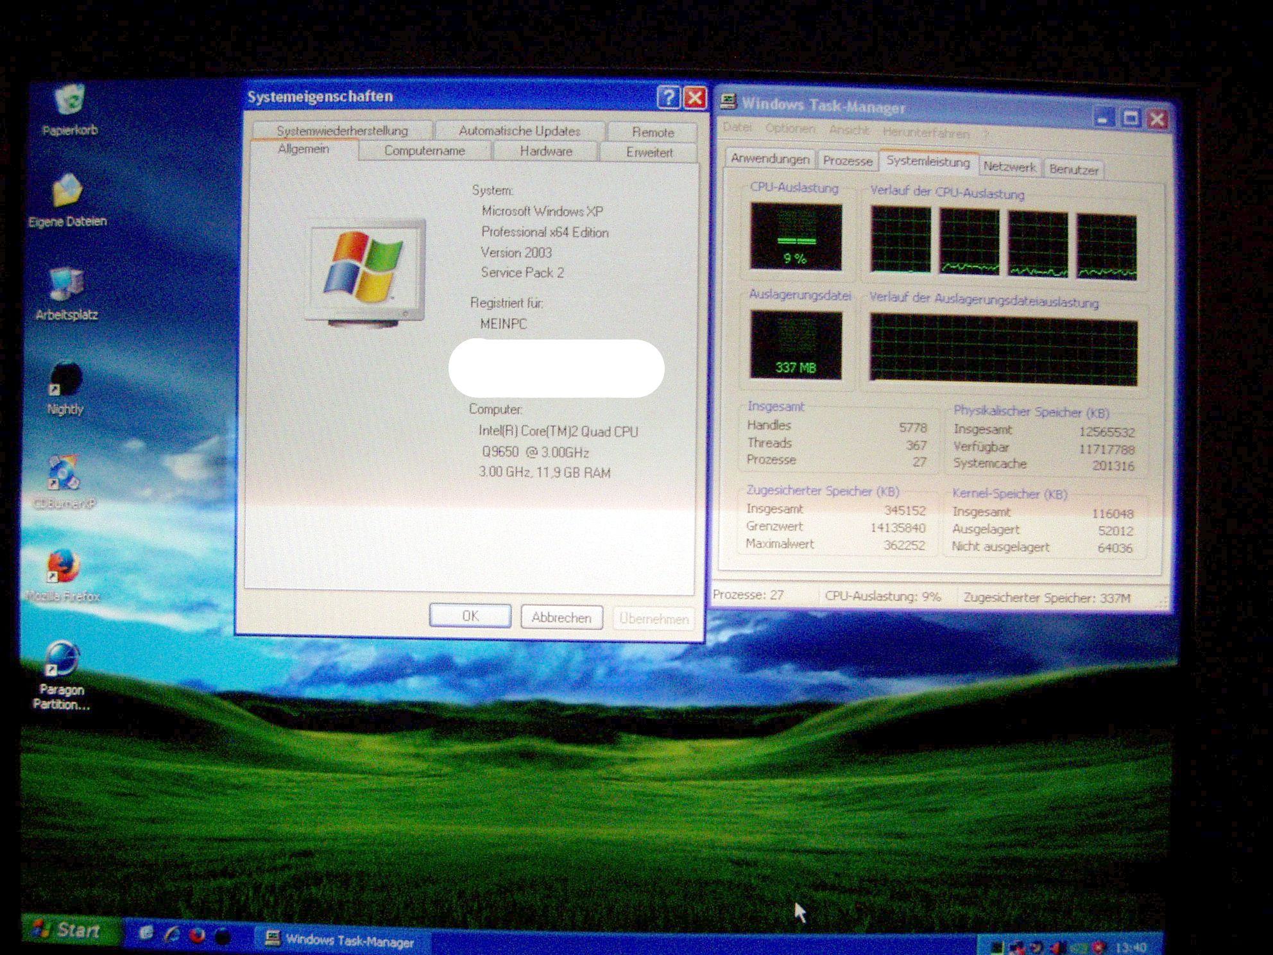Switch to the Computername tab

click(x=424, y=151)
